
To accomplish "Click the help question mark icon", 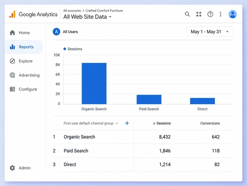I will pos(210,14).
